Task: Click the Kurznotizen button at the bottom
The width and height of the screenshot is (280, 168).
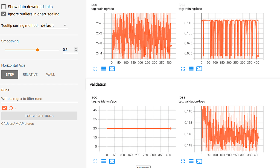Action: click(143, 167)
